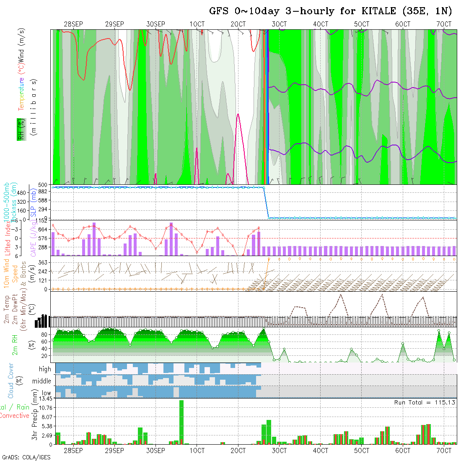
Task: Click the green RH (%) legend label
Action: click(20, 129)
